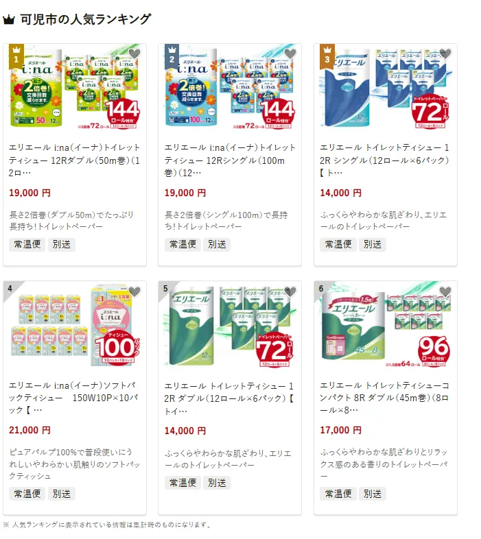Open the 100 pack tissue product image

pos(75,326)
